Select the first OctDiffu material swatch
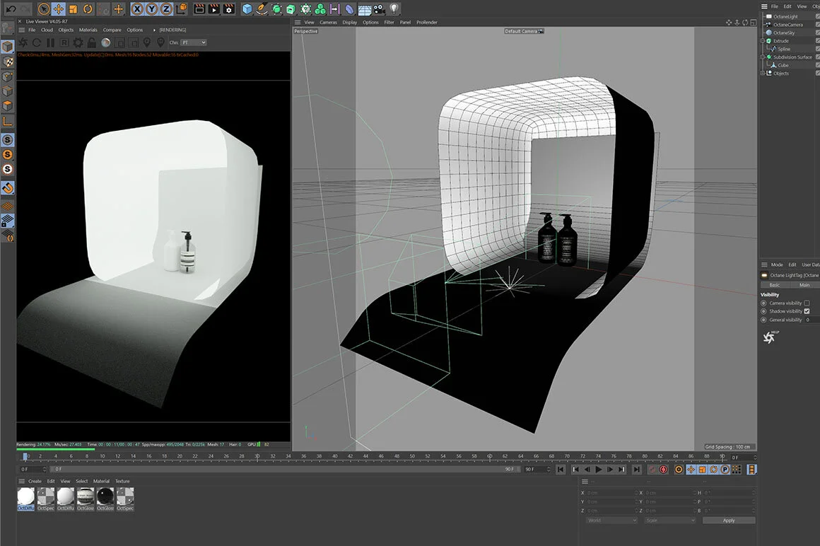This screenshot has width=820, height=546. (x=25, y=497)
